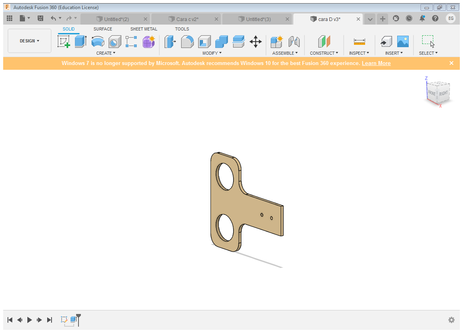
Task: Select the Insert Derive tool
Action: pyautogui.click(x=386, y=42)
